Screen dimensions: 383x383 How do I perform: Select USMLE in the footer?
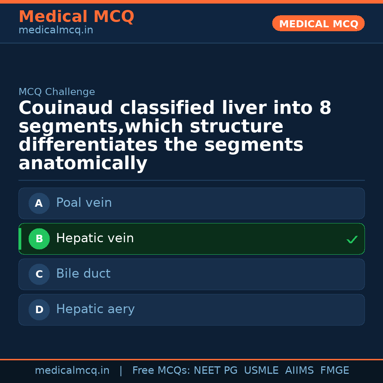(261, 371)
